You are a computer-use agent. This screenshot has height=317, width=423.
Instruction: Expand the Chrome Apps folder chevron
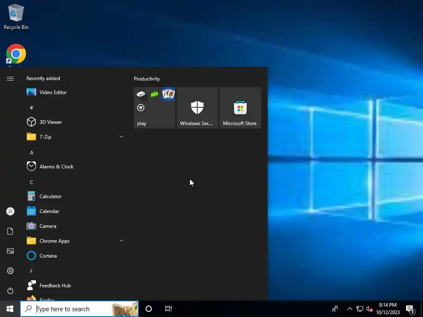(x=121, y=241)
